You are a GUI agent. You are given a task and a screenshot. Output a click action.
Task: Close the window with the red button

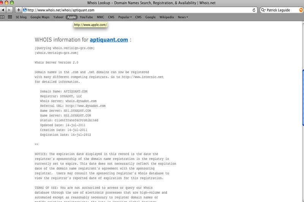click(1, 3)
